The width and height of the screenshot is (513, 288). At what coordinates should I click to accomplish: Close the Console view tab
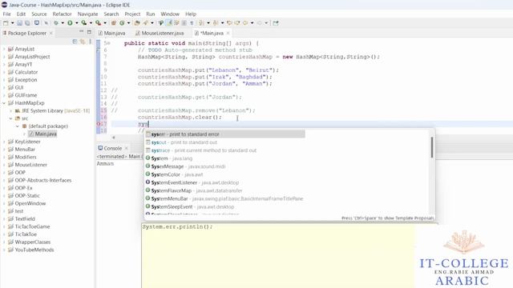click(x=127, y=148)
